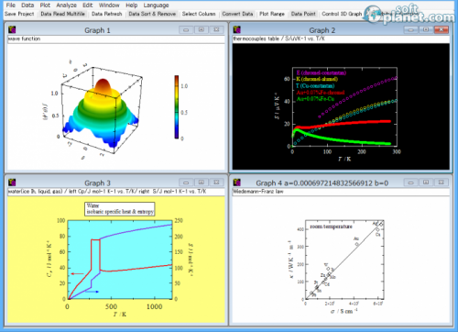The width and height of the screenshot is (458, 332).
Task: Click the 'Wiedemann-Franz law' description field
Action: 341,192
